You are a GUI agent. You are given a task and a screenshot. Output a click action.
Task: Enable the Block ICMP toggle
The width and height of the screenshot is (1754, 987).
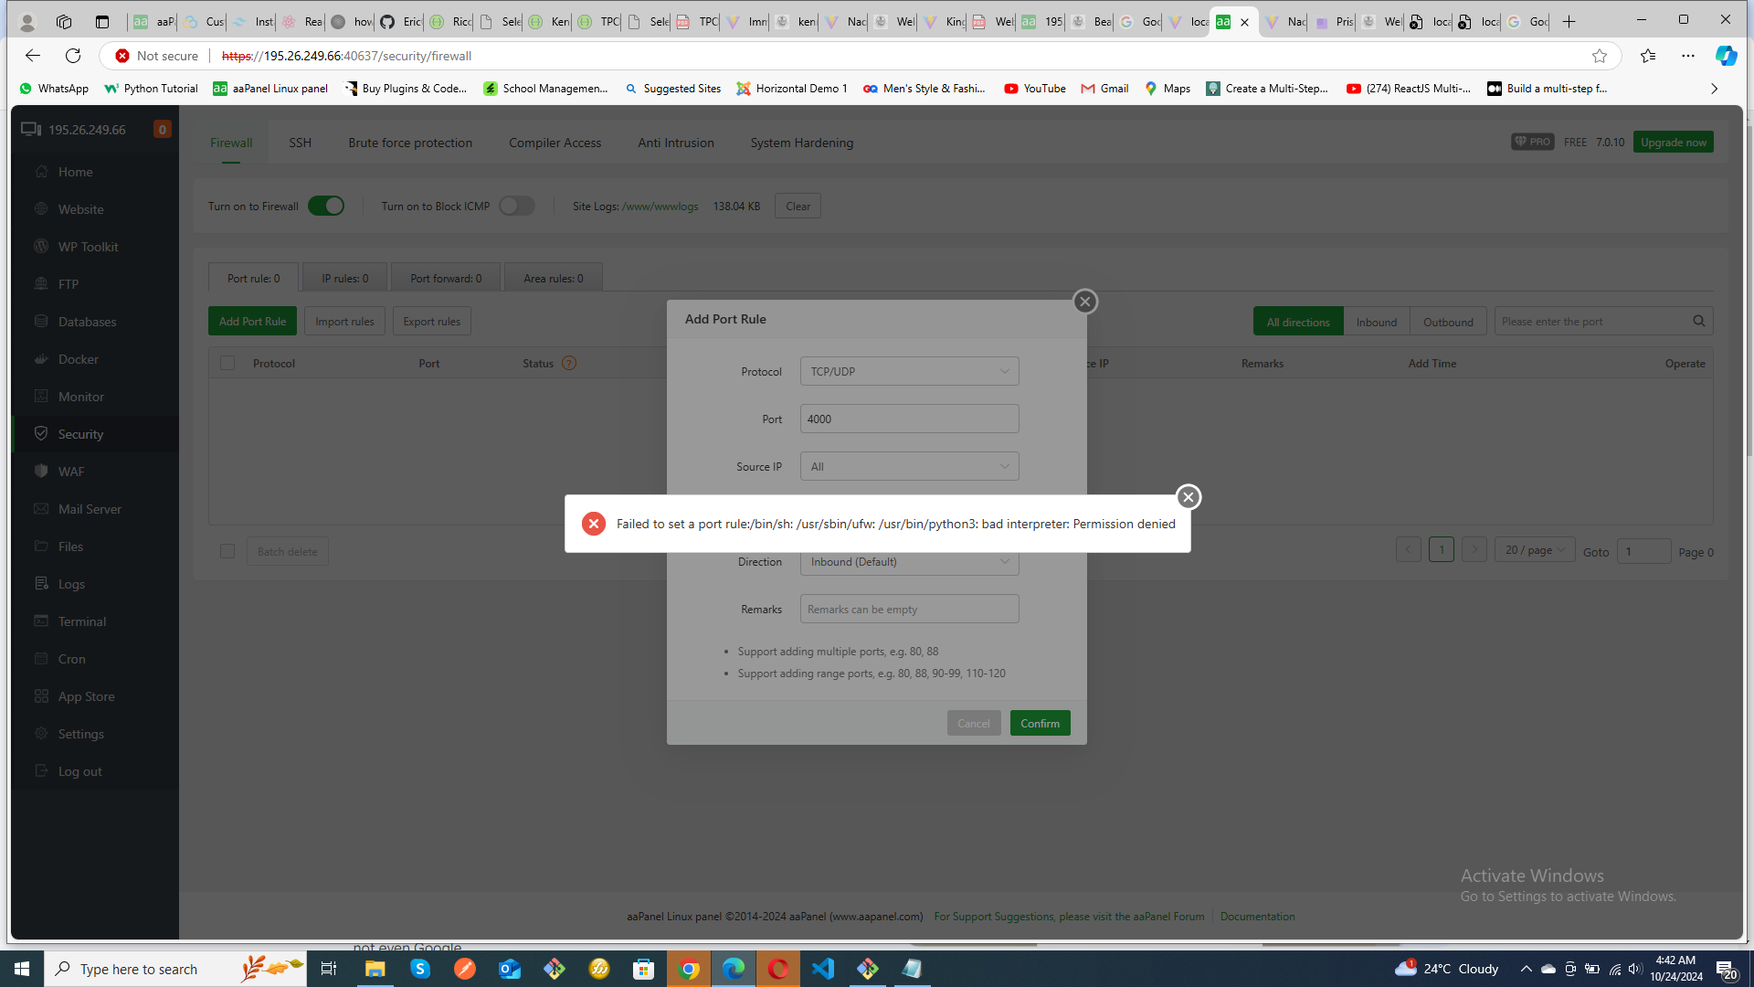point(516,207)
